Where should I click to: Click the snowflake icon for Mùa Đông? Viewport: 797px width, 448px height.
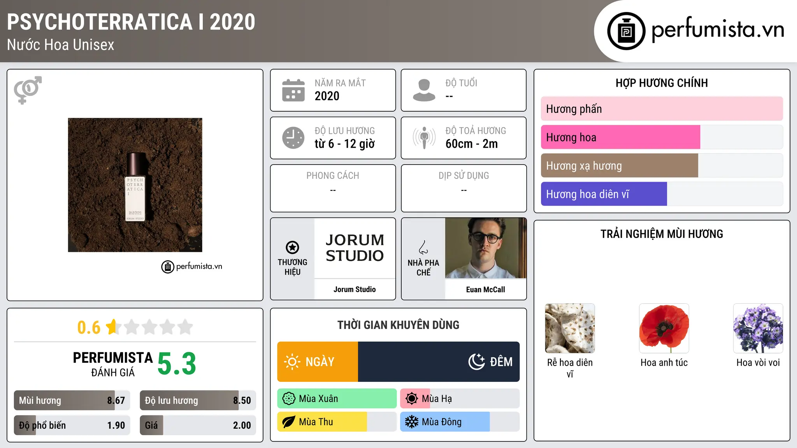point(412,422)
